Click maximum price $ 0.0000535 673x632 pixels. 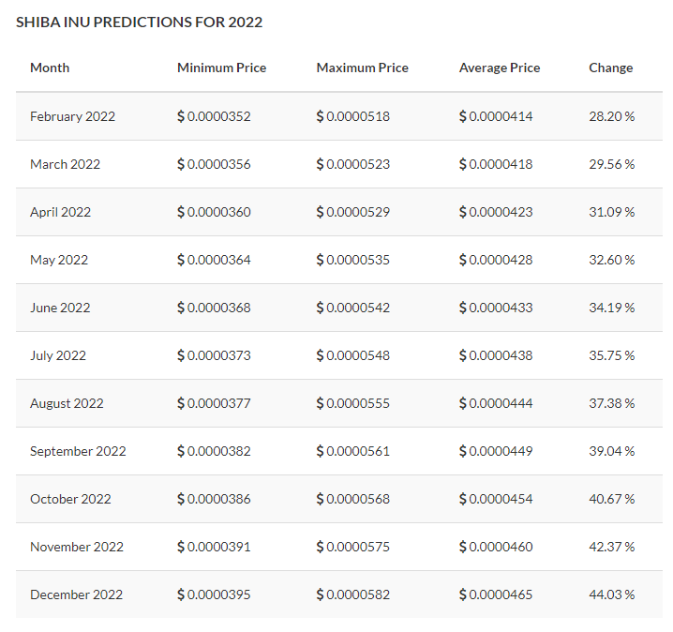point(353,260)
